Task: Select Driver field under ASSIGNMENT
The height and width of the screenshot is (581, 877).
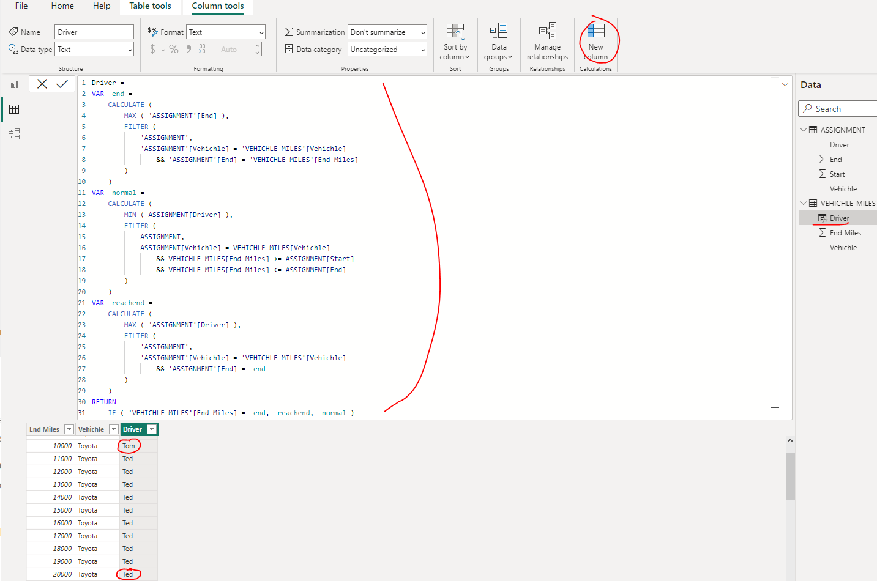Action: [x=839, y=144]
